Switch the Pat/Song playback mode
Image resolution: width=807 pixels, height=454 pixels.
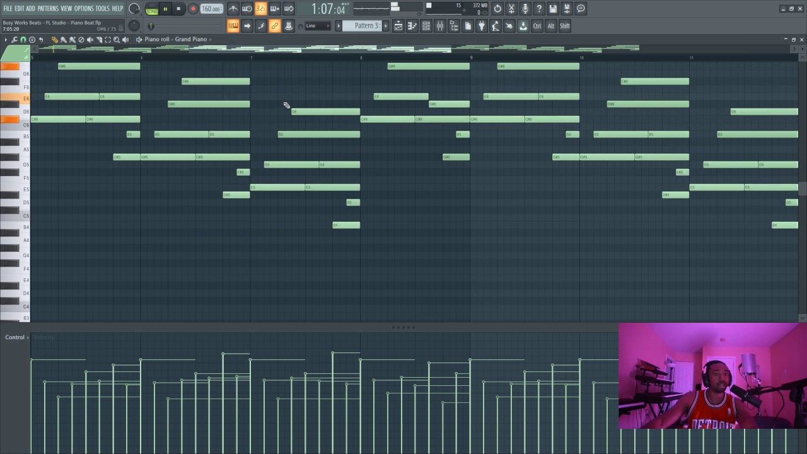coord(152,9)
